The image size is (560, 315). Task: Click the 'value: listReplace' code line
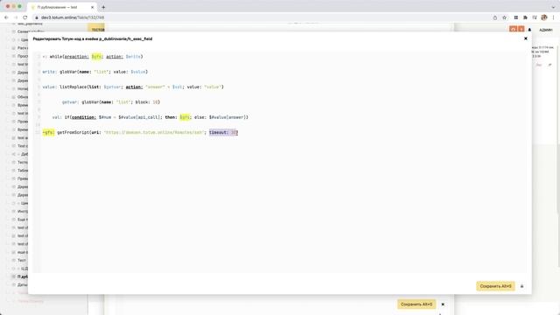point(133,87)
